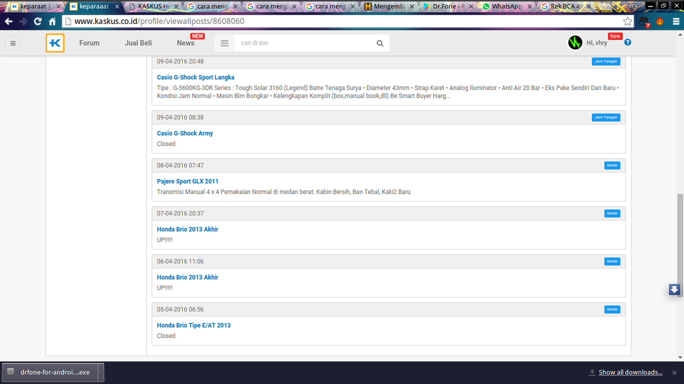Screen dimensions: 684x384
Task: Click Jam Tangan tag on 09-04-2016 08:38 post
Action: (x=606, y=117)
